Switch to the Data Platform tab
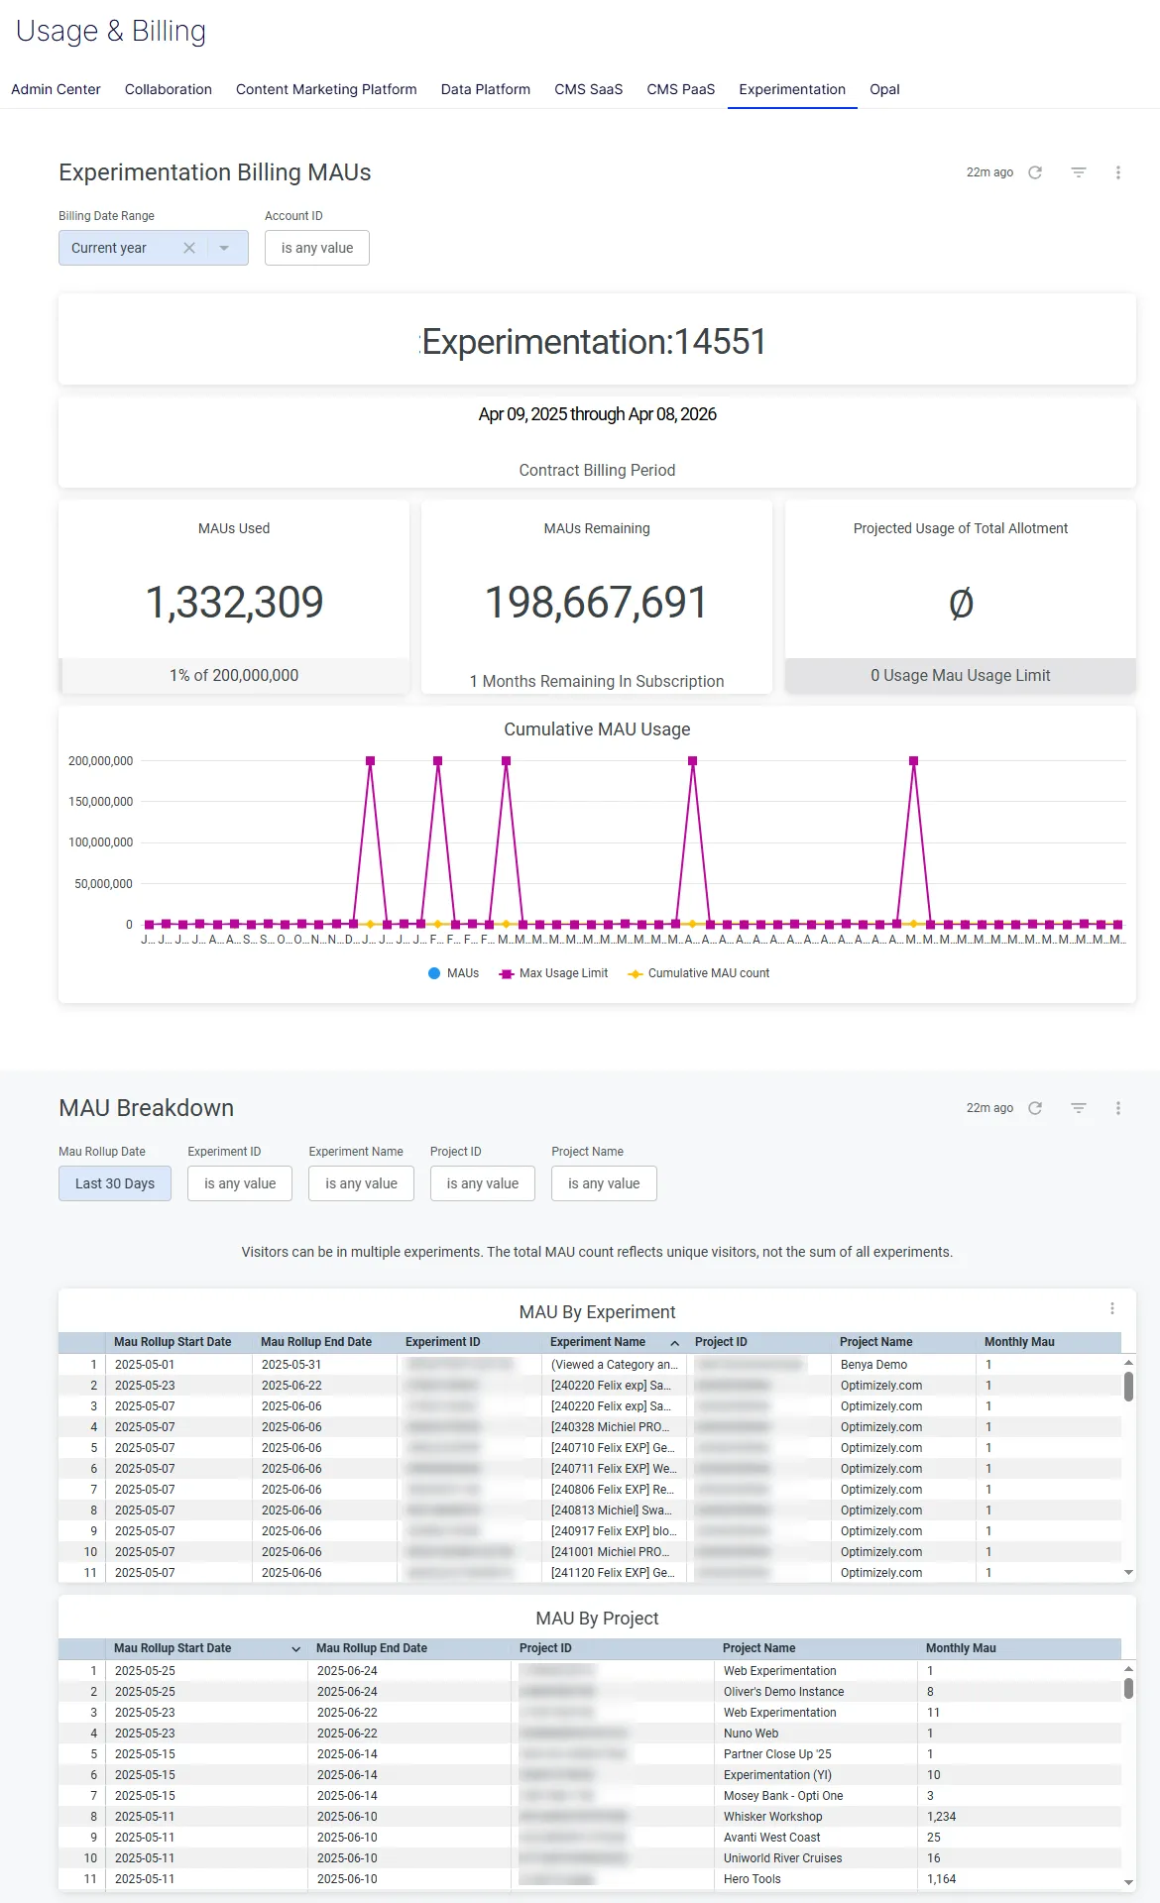Image resolution: width=1160 pixels, height=1903 pixels. tap(486, 89)
